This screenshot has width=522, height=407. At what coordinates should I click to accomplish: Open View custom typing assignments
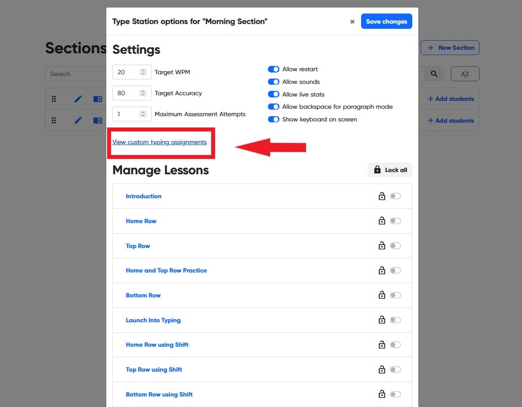point(160,142)
